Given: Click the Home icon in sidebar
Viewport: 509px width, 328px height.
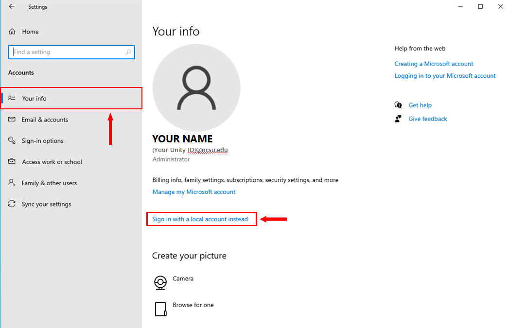Looking at the screenshot, I should [12, 32].
